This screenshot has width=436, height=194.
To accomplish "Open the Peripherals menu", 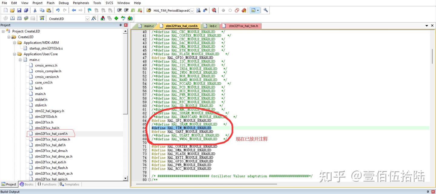I will 81,3.
